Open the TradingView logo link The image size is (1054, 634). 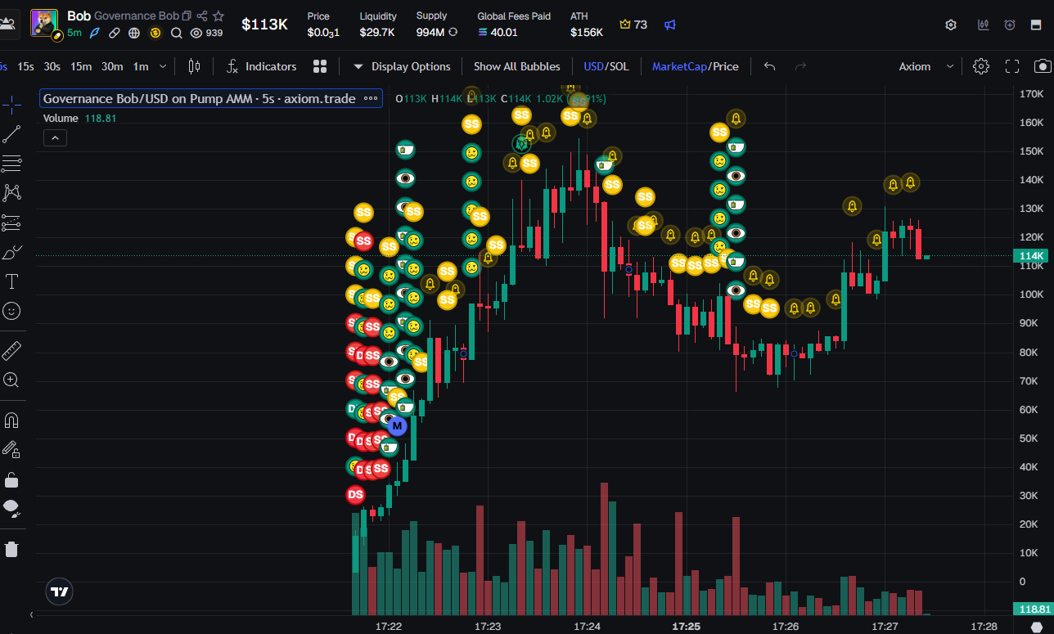[59, 591]
